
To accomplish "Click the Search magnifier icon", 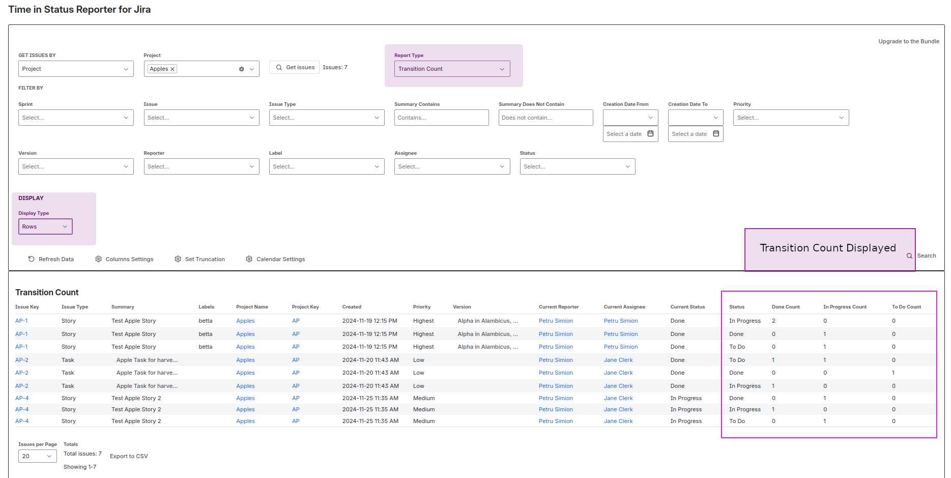I will coord(909,256).
